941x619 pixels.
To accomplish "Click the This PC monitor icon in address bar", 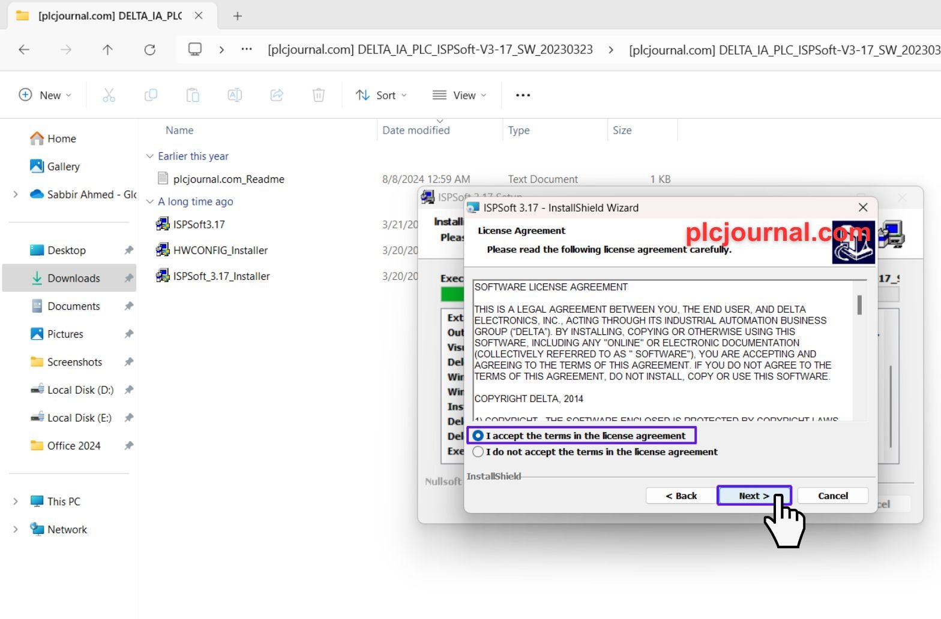I will pos(195,50).
